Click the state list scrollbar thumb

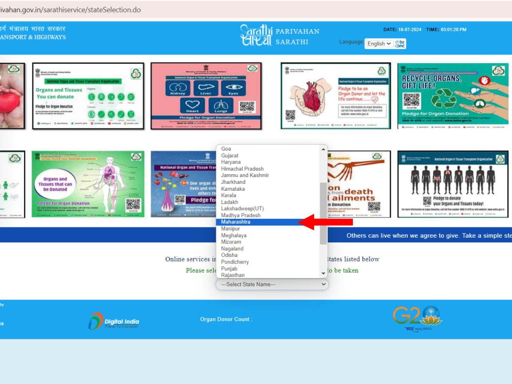tap(323, 213)
